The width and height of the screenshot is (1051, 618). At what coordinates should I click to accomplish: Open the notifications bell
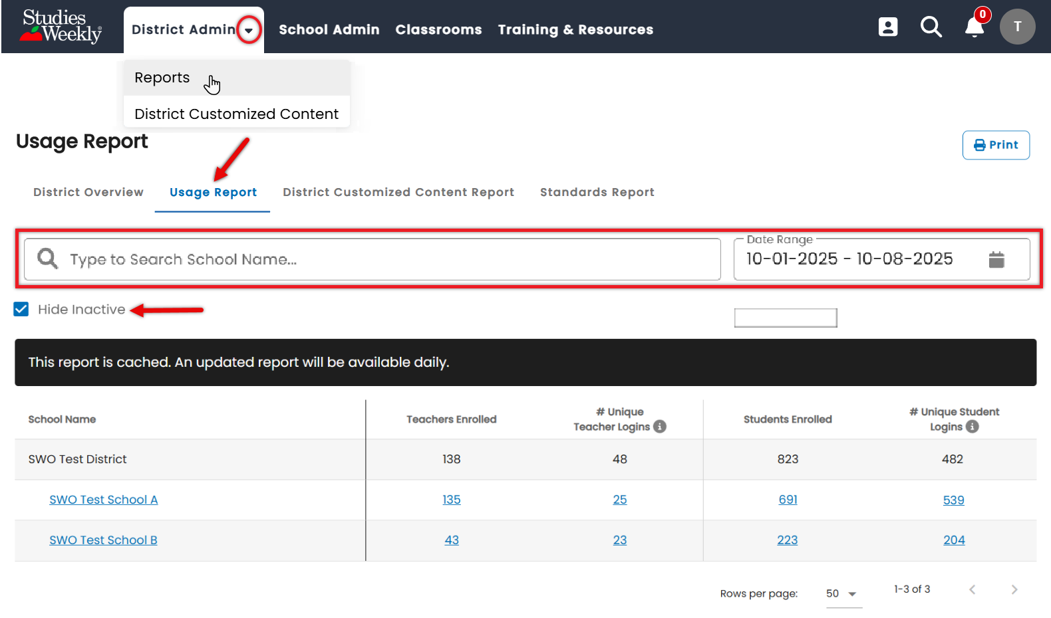[975, 27]
